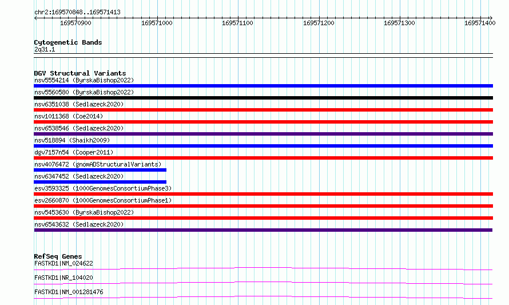Viewport: 509px width, 305px height.
Task: Click the purple bar for nsv6538546
Action: (263, 134)
